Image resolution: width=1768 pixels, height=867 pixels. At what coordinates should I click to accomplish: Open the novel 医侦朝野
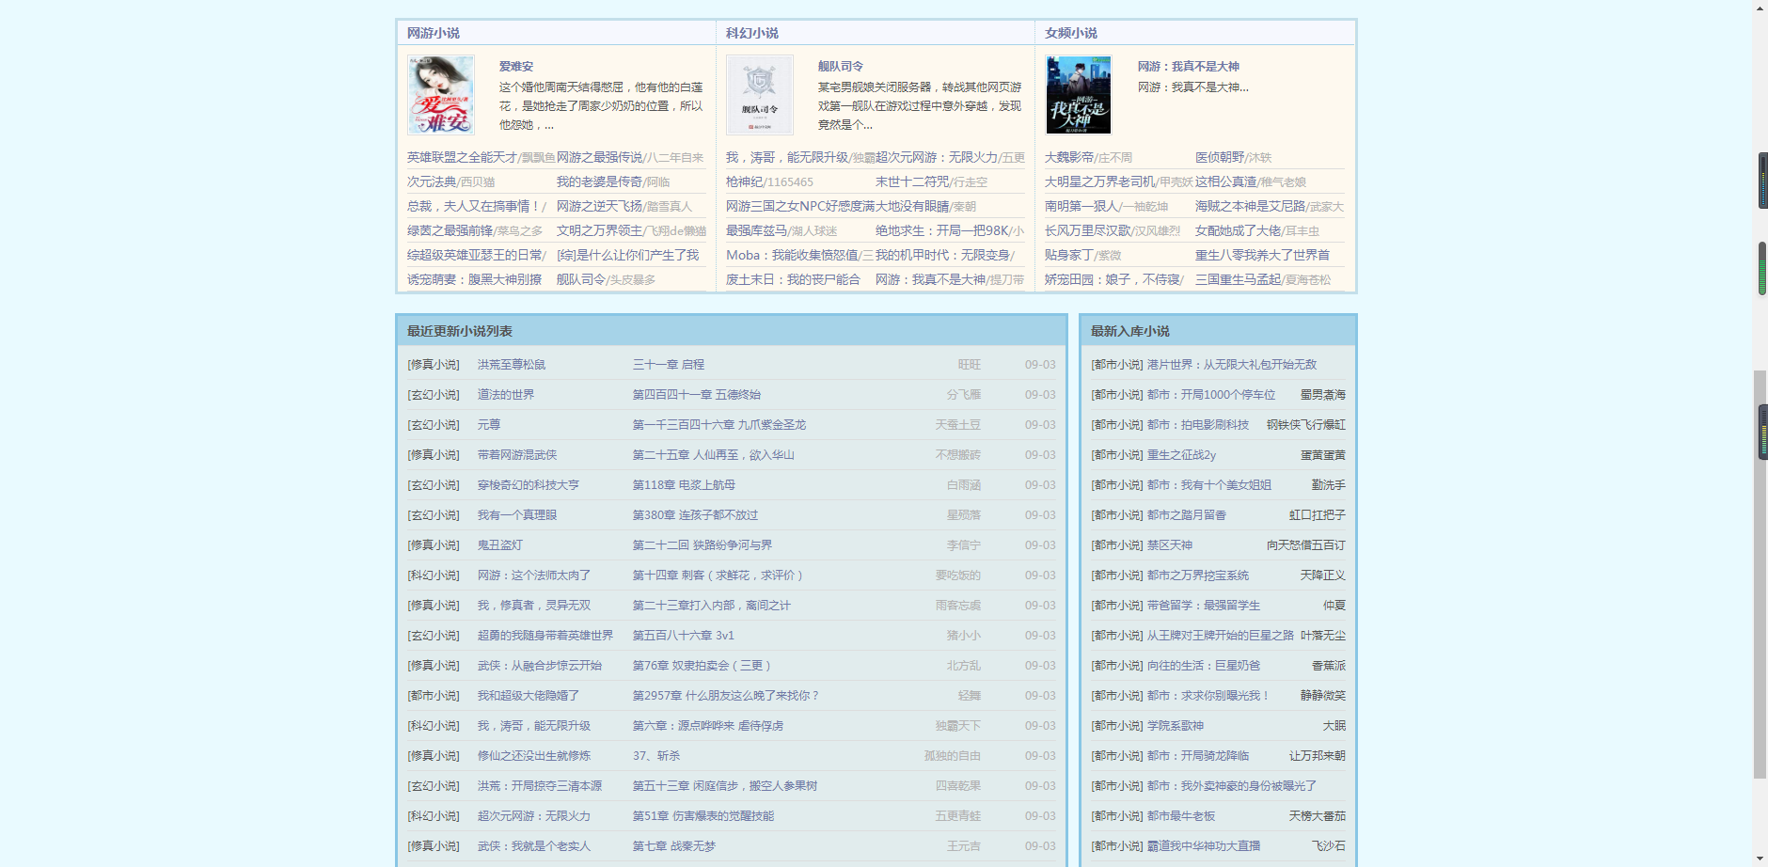[x=1220, y=157]
